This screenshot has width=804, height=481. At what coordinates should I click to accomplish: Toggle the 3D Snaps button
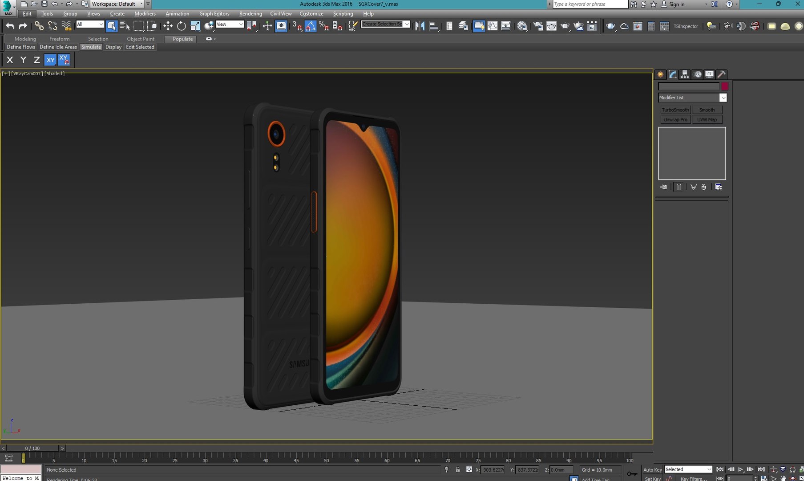click(x=297, y=26)
